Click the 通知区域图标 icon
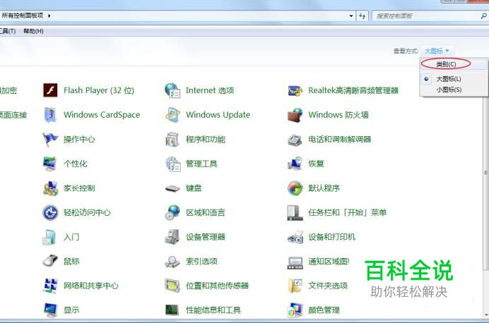Image resolution: width=489 pixels, height=323 pixels. [x=295, y=262]
